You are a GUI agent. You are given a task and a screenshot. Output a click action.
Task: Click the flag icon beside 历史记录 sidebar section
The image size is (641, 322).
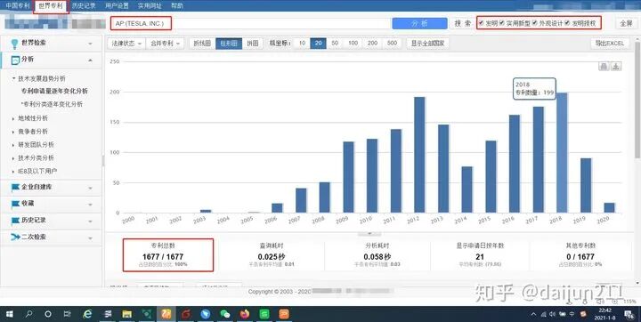[x=15, y=221]
